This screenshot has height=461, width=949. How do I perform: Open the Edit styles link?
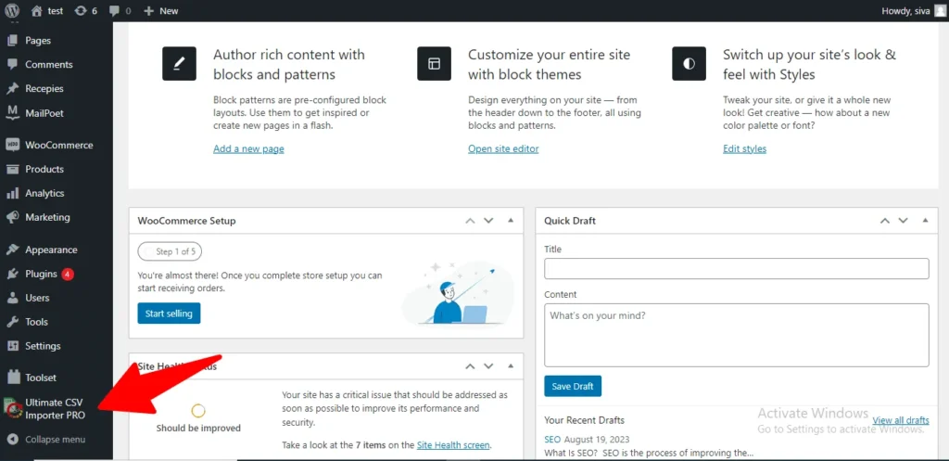(x=744, y=149)
